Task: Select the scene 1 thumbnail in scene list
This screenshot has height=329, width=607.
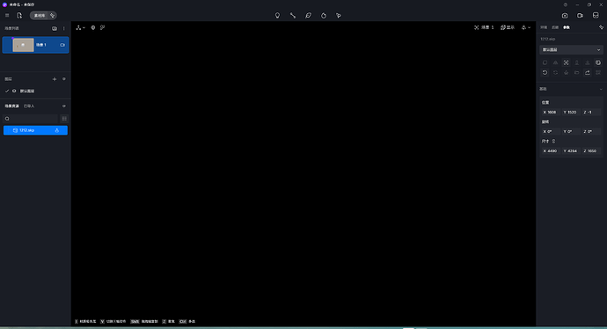Action: 23,45
